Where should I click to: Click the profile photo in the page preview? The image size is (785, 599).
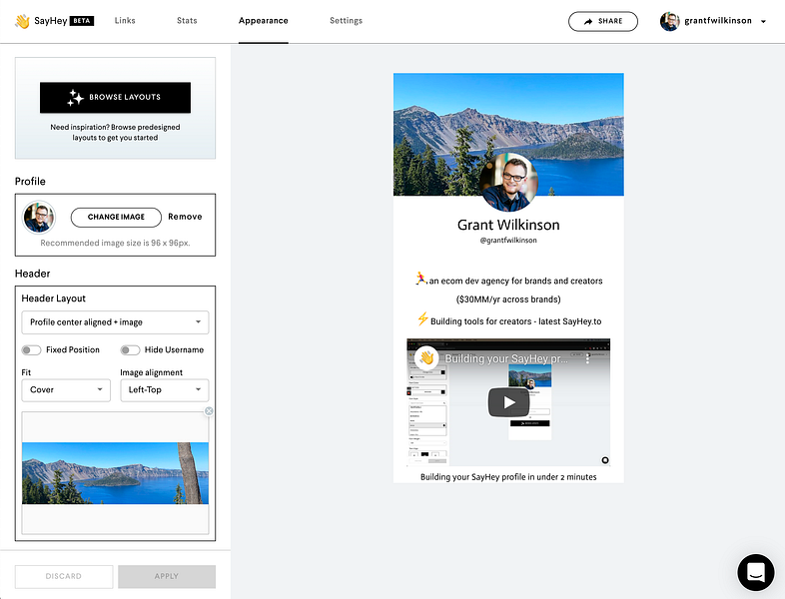[508, 182]
